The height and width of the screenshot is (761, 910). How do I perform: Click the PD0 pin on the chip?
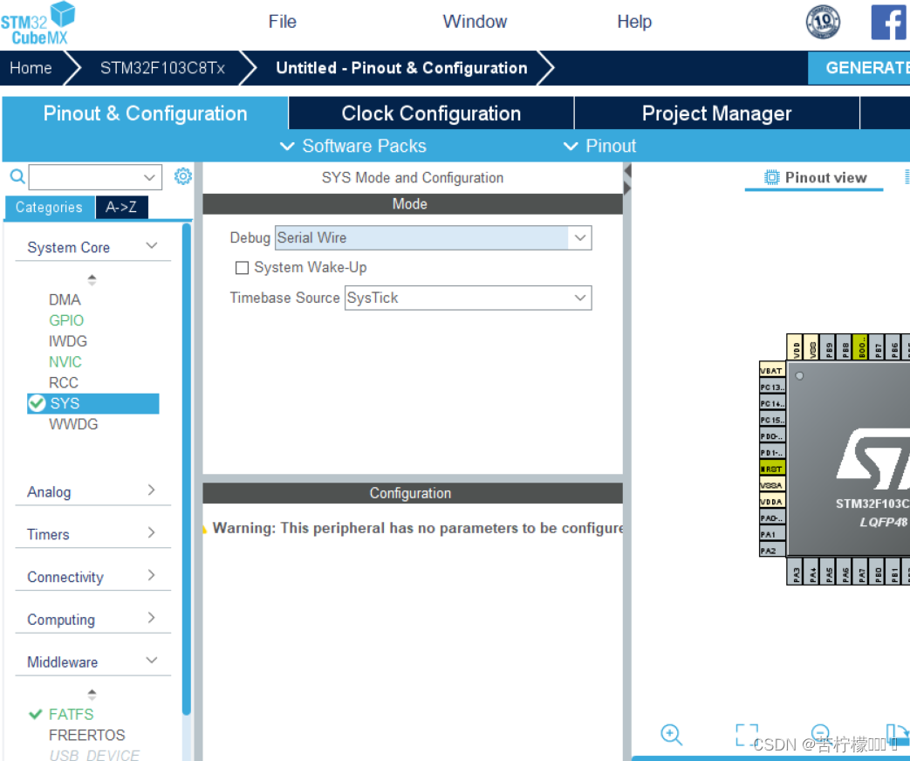[772, 436]
